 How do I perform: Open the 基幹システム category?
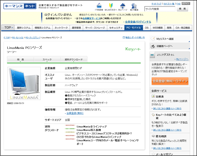(x=24, y=28)
